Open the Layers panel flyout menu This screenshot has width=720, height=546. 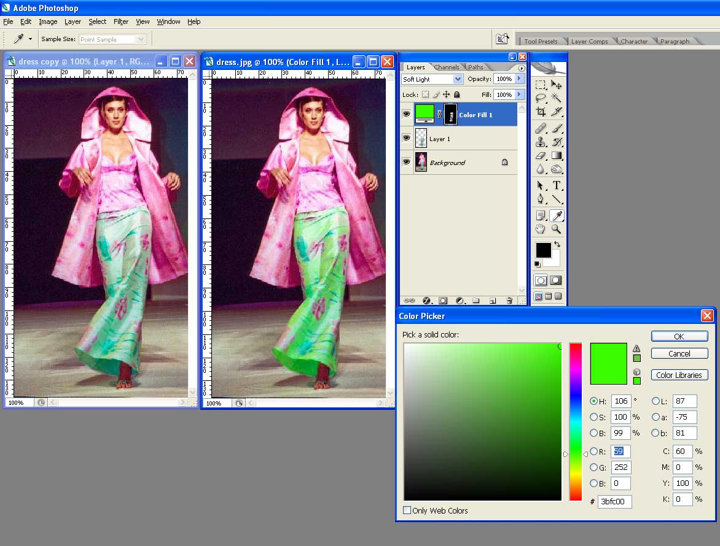click(x=522, y=68)
